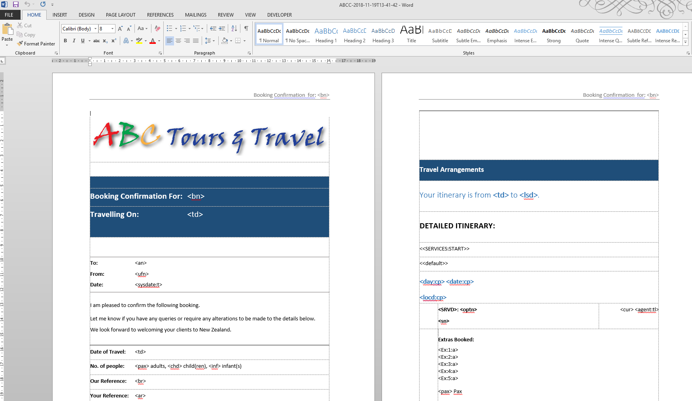The image size is (692, 401).
Task: Apply the Strong style
Action: (x=554, y=34)
